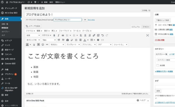The width and height of the screenshot is (175, 107).
Task: Open the table grid icon
Action: click(x=92, y=40)
